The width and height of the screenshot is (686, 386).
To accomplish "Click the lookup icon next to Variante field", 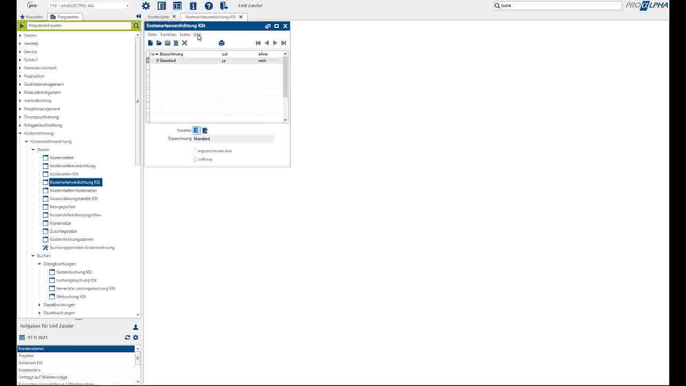I will click(205, 130).
